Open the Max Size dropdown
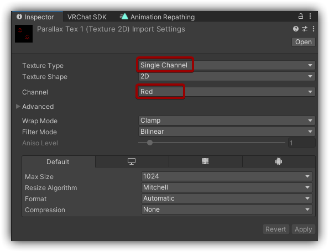This screenshot has height=252, width=329. pyautogui.click(x=227, y=176)
